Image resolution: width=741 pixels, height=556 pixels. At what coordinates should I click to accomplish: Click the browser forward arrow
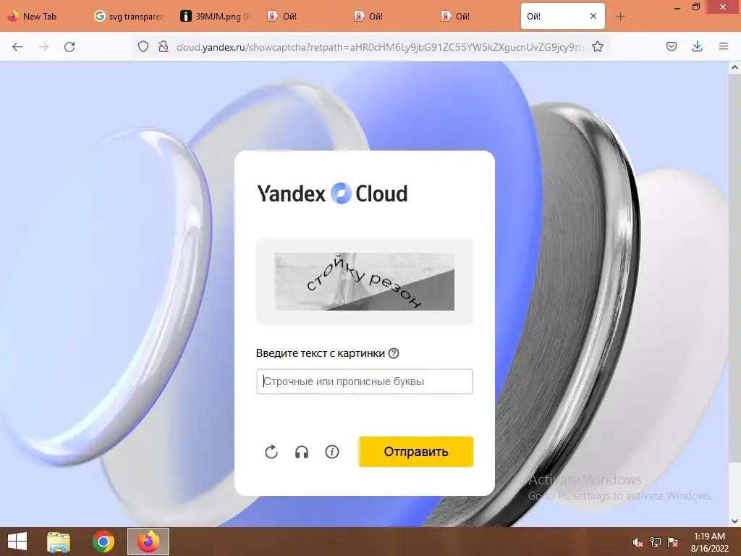pos(43,47)
